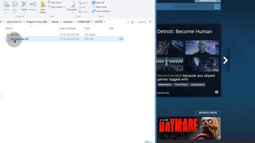This screenshot has height=143, width=255.
Task: Advance the Steam carousel with next arrow
Action: click(226, 60)
